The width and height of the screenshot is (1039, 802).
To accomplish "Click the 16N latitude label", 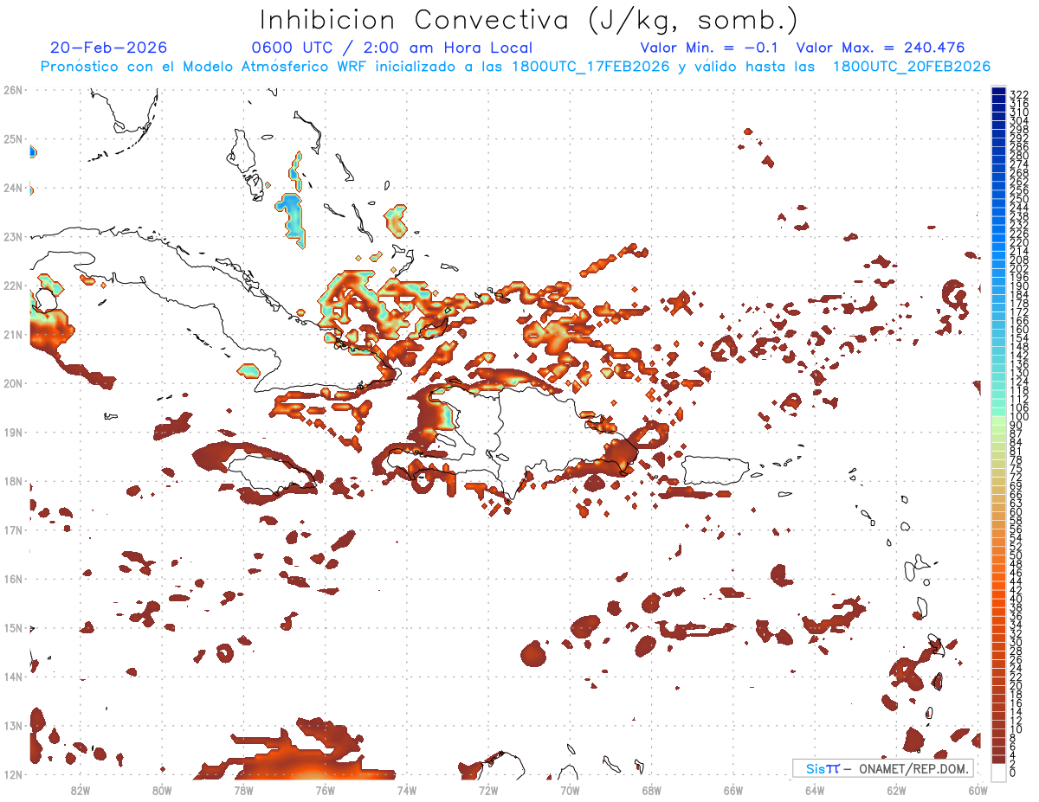I will click(x=13, y=579).
